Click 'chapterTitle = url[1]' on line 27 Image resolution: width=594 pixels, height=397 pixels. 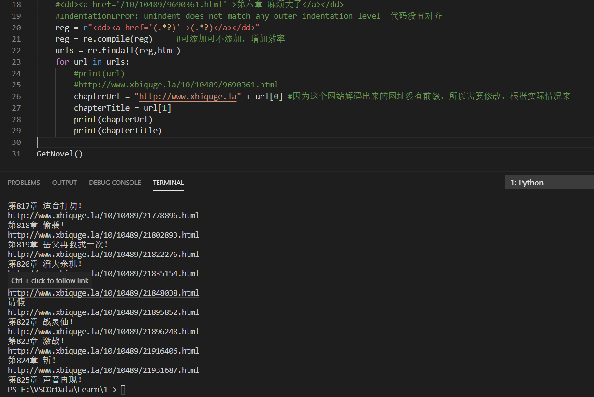[123, 108]
